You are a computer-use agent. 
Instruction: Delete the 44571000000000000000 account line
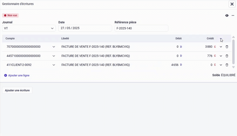pos(227,56)
